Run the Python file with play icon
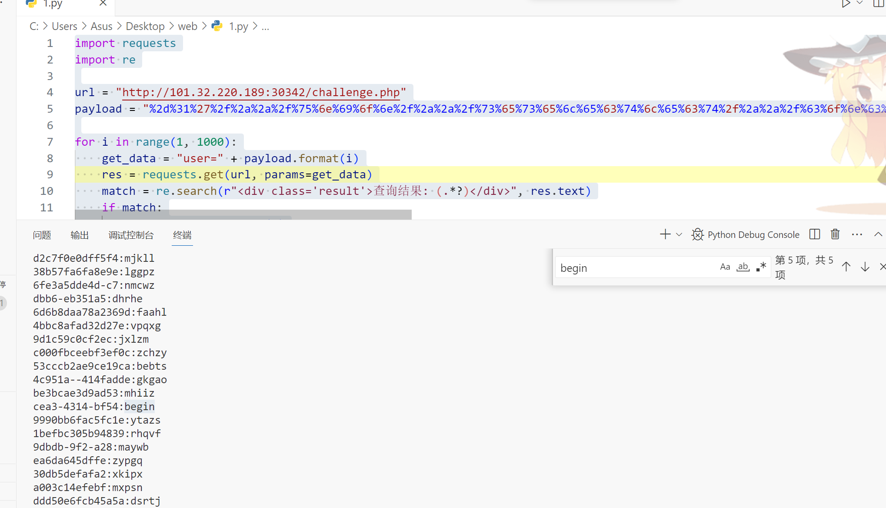886x508 pixels. point(845,4)
